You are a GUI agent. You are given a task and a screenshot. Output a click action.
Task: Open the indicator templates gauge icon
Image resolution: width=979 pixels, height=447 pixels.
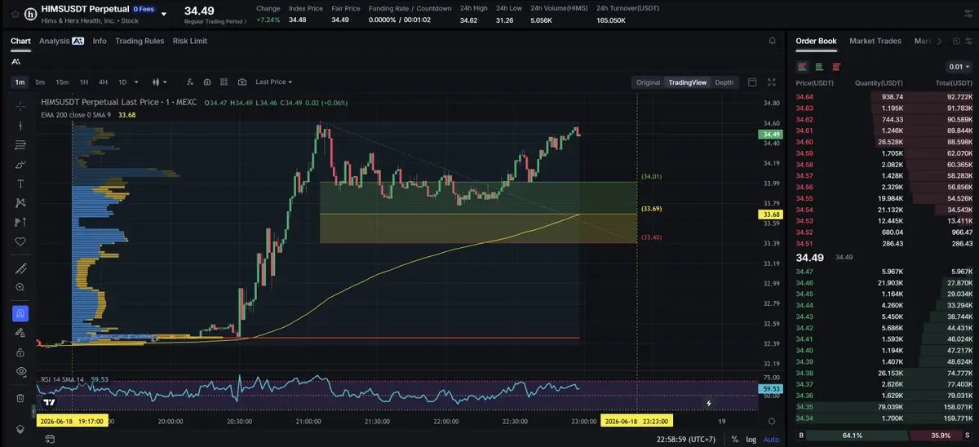click(x=207, y=82)
